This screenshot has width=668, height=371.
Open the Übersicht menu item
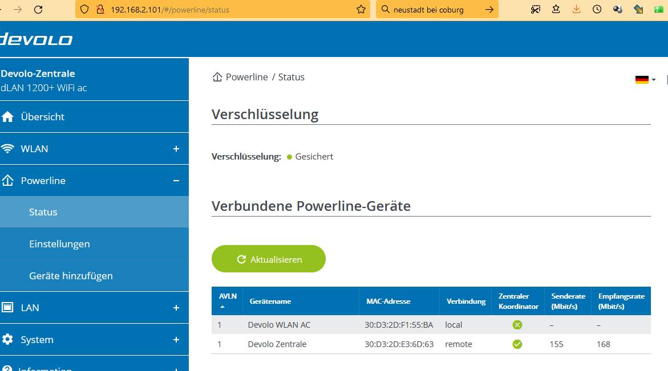click(x=94, y=117)
